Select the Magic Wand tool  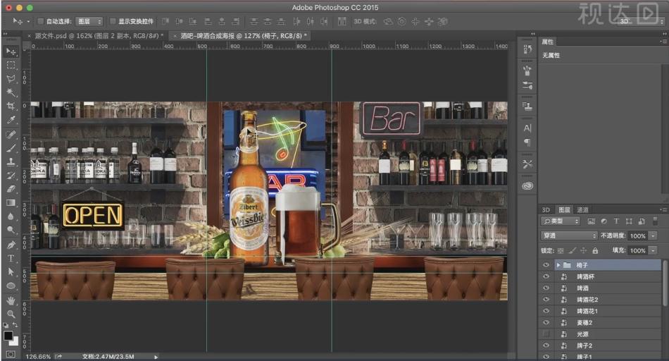tap(11, 92)
